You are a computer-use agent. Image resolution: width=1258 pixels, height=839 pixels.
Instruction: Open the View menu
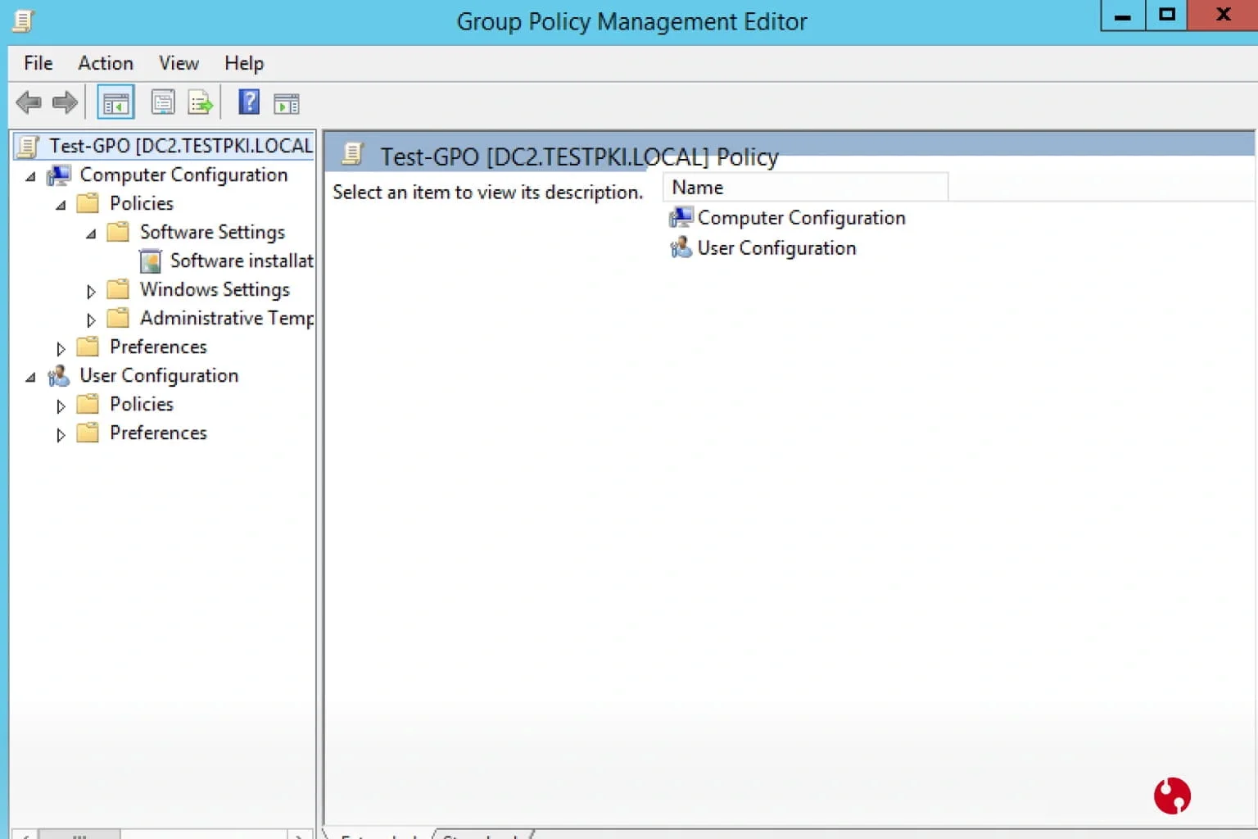click(179, 63)
